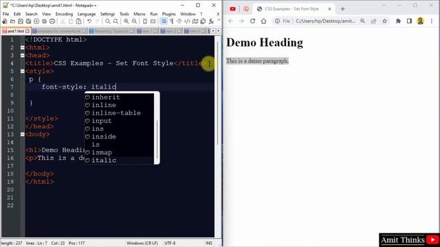Screen dimensions: 440x247
Task: Toggle the Chrome side panel icon
Action: pos(409,21)
